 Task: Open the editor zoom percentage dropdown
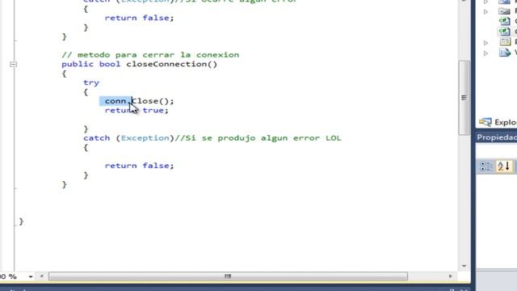[31, 276]
